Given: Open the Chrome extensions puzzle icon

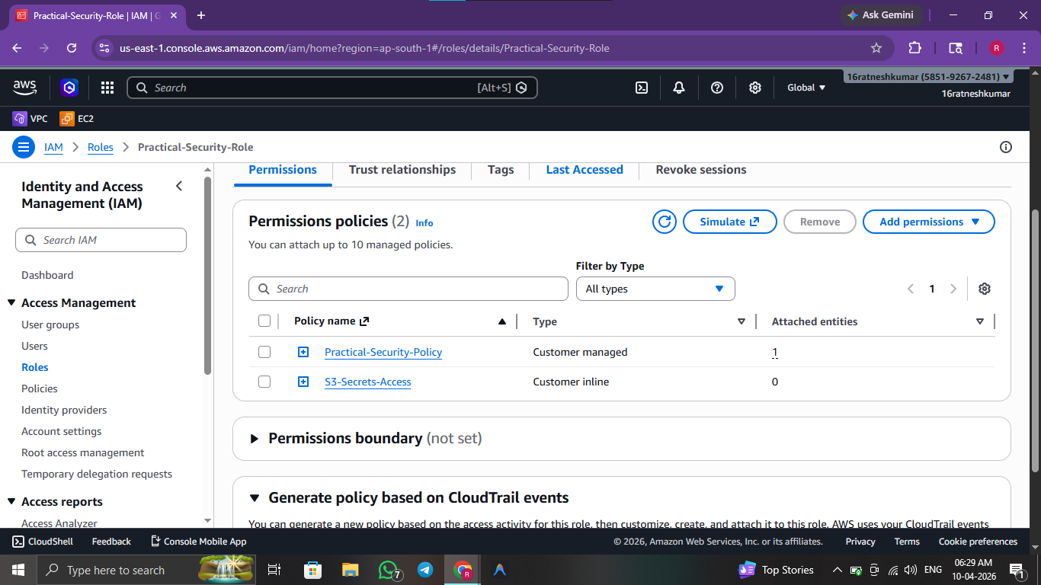Looking at the screenshot, I should (x=915, y=48).
